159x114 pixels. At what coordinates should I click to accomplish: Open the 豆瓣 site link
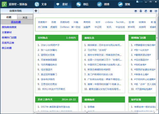pyautogui.click(x=131, y=22)
